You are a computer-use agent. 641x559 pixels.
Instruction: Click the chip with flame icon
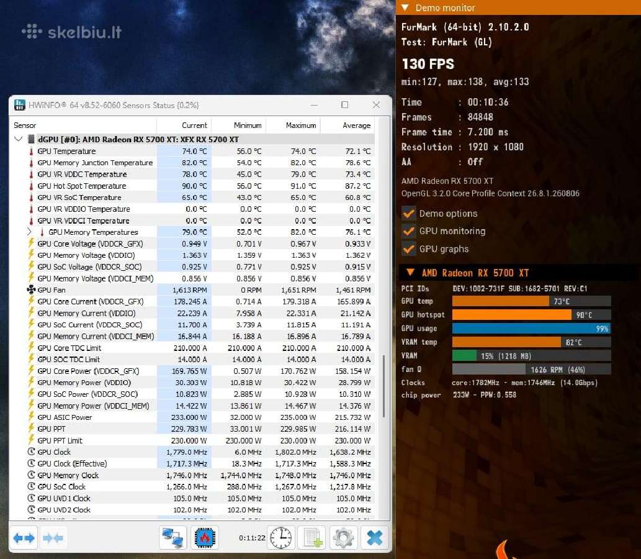coord(205,538)
